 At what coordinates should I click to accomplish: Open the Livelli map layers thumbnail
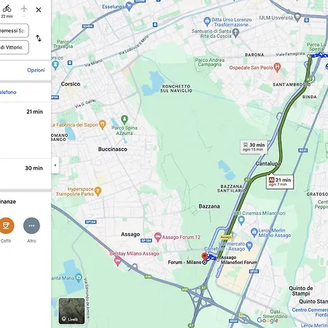tap(71, 311)
